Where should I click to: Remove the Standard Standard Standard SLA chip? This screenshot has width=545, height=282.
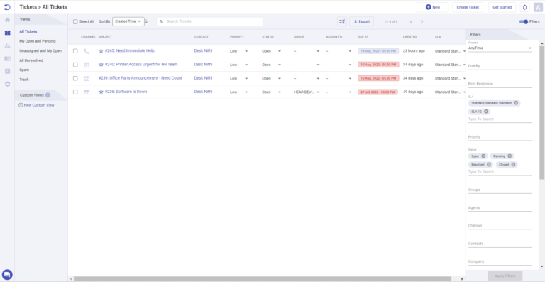point(516,103)
